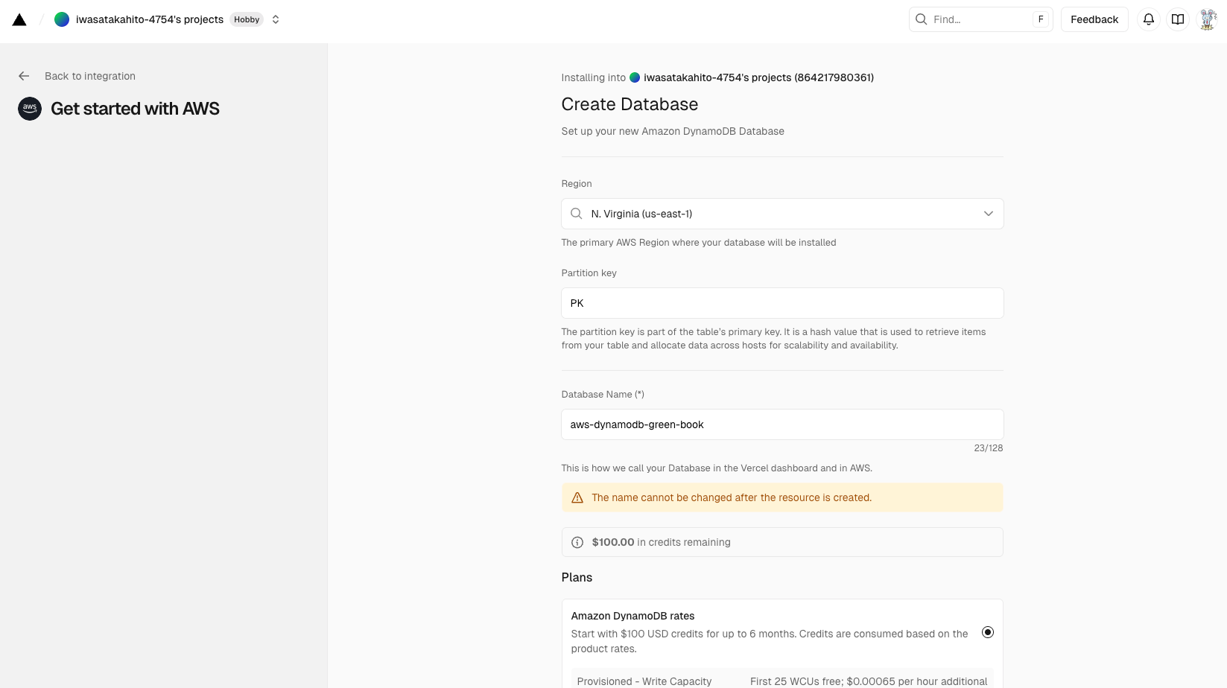
Task: Click the Vercel triangle logo
Action: point(19,19)
